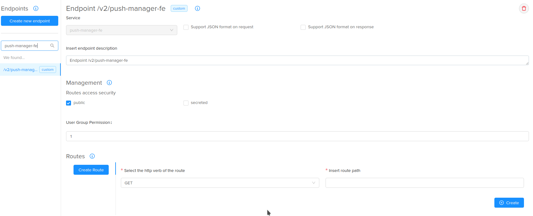Open the push-manager-fe Service dropdown
Image resolution: width=533 pixels, height=216 pixels.
121,30
